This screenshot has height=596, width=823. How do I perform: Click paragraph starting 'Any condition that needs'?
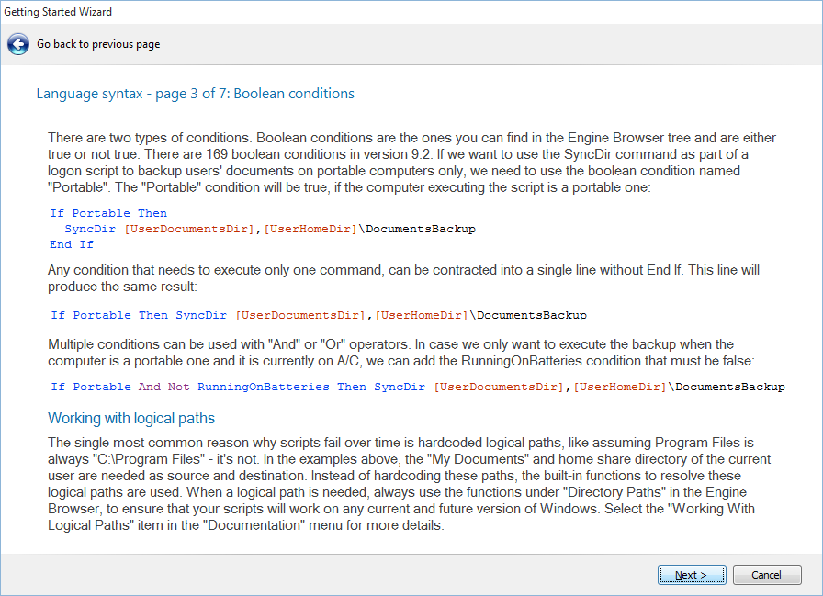point(403,278)
